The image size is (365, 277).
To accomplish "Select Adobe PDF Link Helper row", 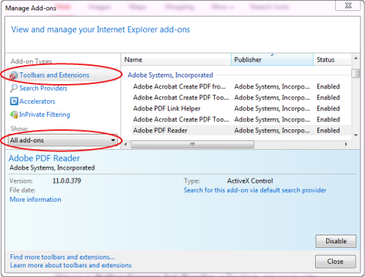I will point(241,109).
